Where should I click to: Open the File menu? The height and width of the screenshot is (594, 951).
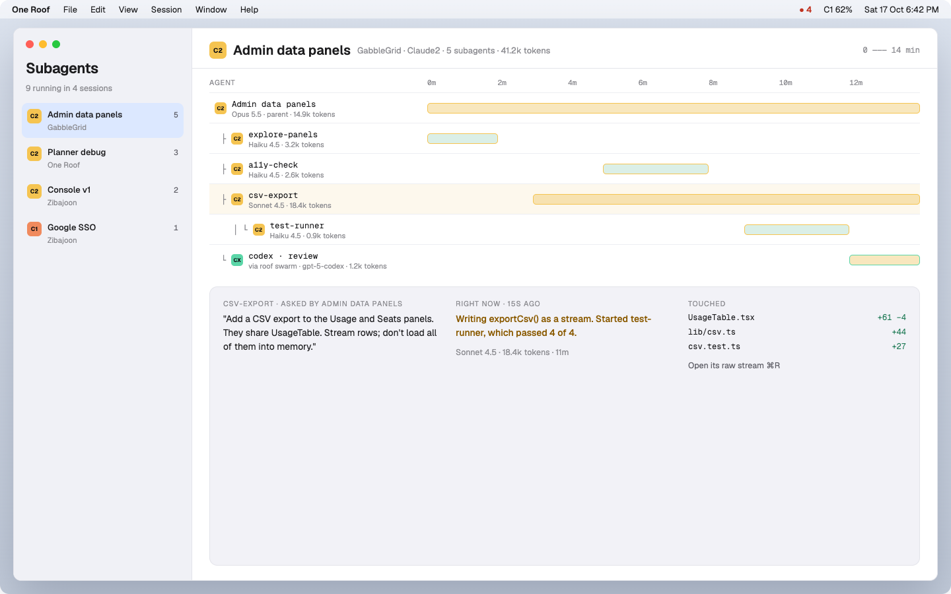click(70, 9)
